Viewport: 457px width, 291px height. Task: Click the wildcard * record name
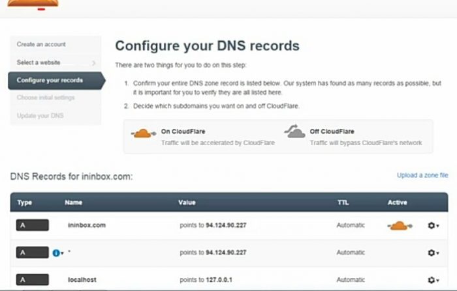tap(69, 252)
